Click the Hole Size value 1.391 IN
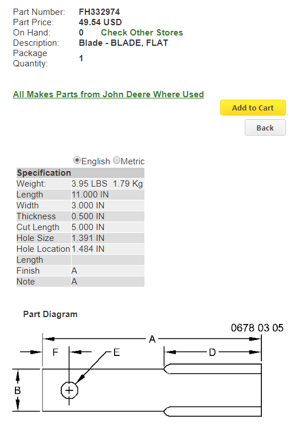302x427 pixels. pyautogui.click(x=88, y=238)
